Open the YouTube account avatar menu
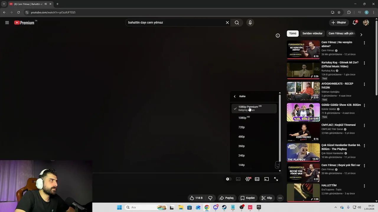The height and width of the screenshot is (212, 378). point(366,23)
